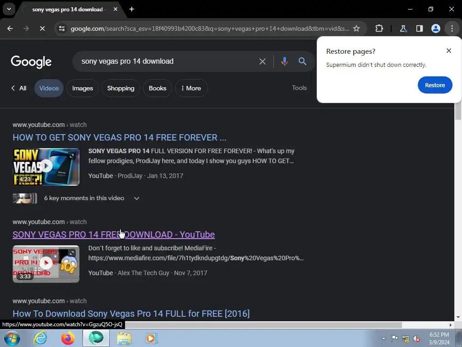The height and width of the screenshot is (347, 462).
Task: Play the Alex The Tech Guy video thumbnail
Action: pyautogui.click(x=46, y=264)
